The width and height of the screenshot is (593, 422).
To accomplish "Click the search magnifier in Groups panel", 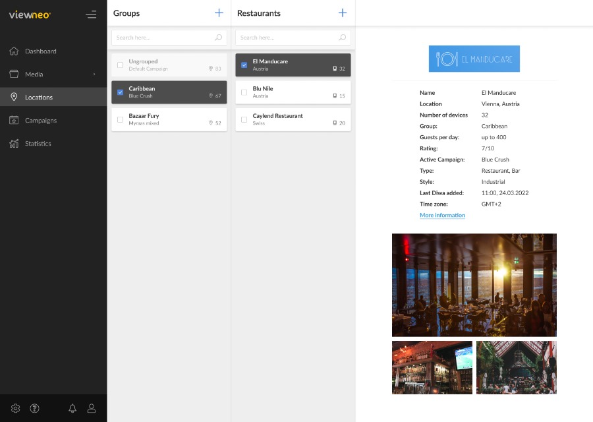I will coord(219,38).
